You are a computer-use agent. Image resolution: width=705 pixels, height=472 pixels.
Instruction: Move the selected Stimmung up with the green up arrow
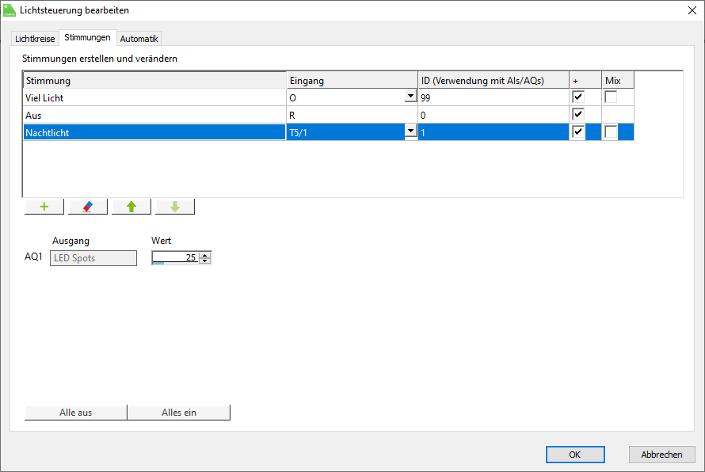(x=131, y=207)
